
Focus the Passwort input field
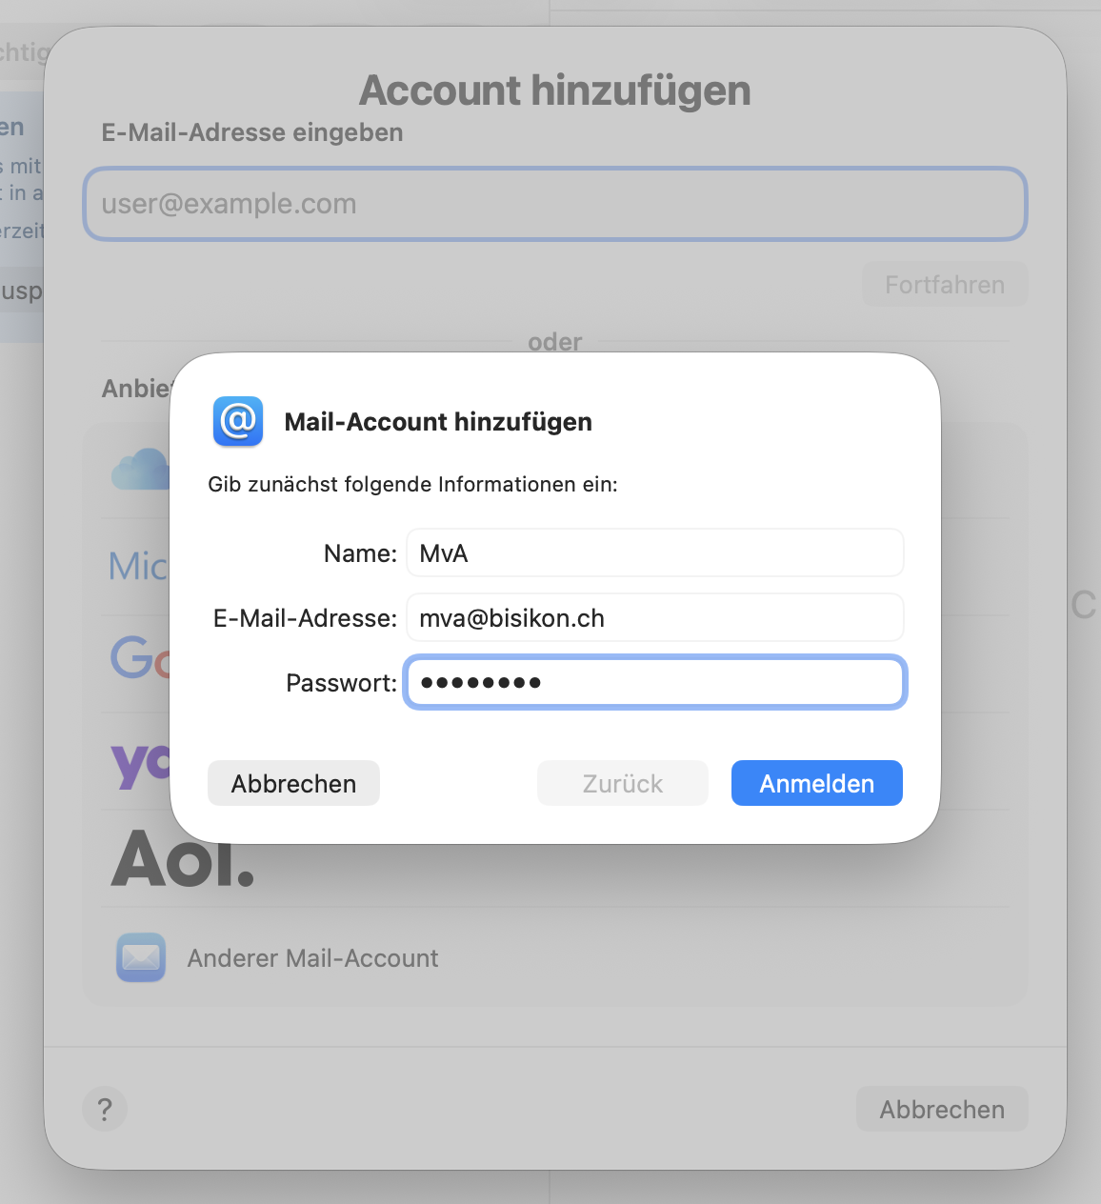(x=655, y=682)
